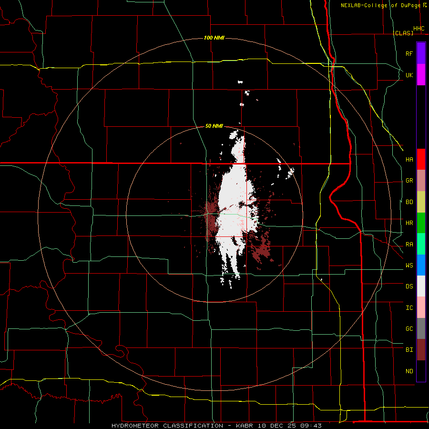Click the ND black legend swatch
Screen dimensions: 429x429
point(421,371)
